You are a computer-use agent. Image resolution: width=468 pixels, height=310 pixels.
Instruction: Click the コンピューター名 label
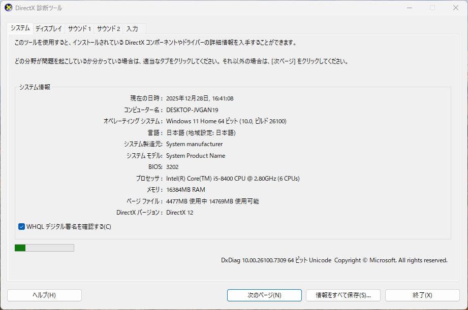tap(143, 110)
